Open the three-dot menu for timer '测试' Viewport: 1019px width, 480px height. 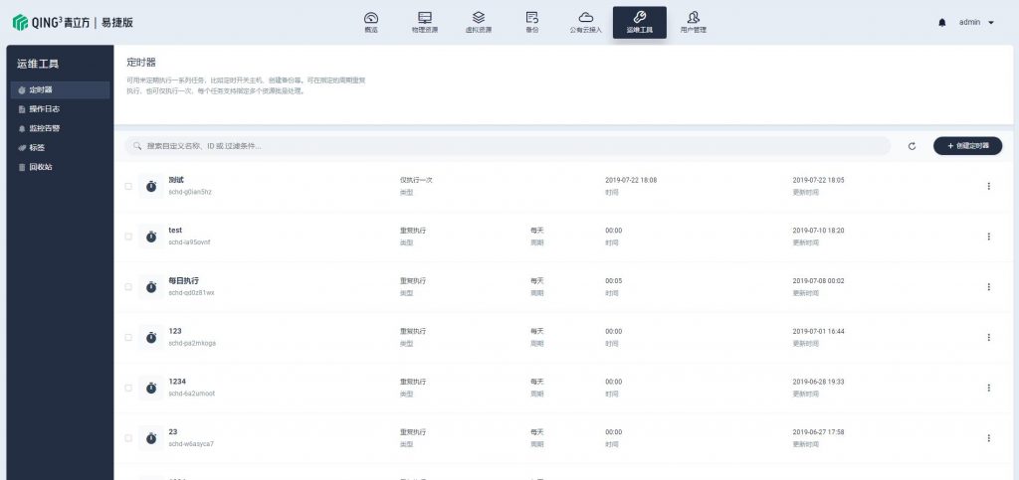[x=988, y=186]
